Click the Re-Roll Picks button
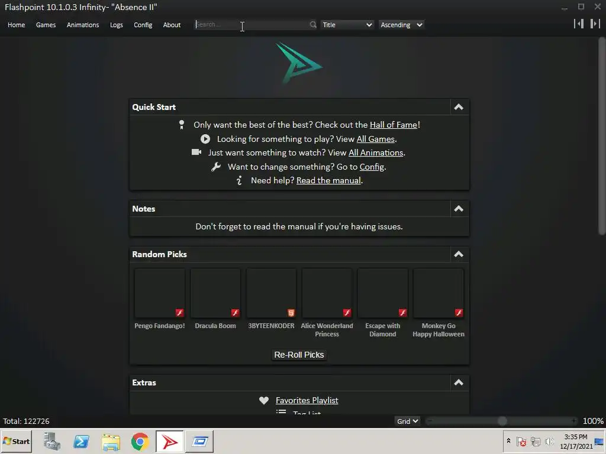Viewport: 606px width, 454px height. 299,355
